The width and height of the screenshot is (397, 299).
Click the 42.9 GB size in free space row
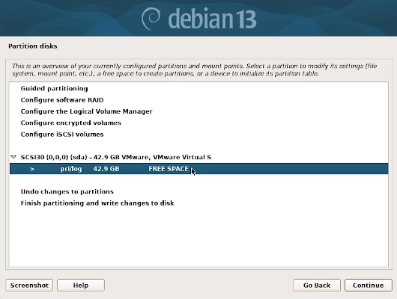106,169
